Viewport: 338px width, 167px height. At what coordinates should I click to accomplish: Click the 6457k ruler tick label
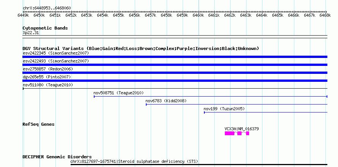click(150, 15)
